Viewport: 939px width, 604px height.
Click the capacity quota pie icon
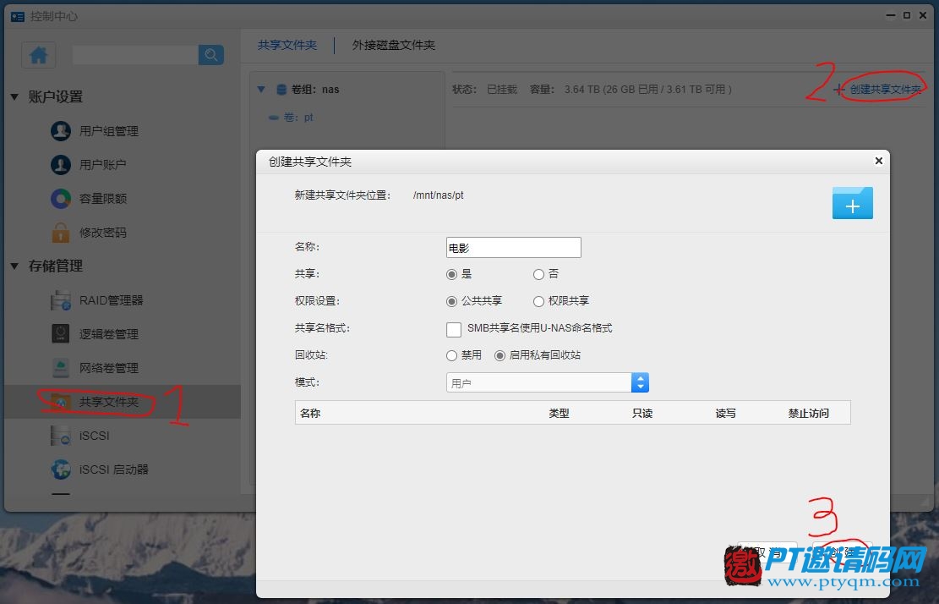61,198
